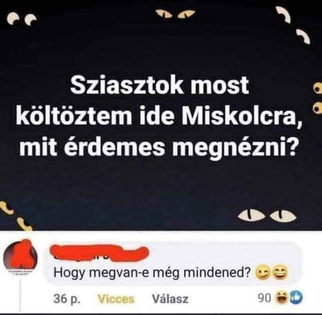
Task: Click the round yellow eyes on right edge
Action: [x=317, y=98]
